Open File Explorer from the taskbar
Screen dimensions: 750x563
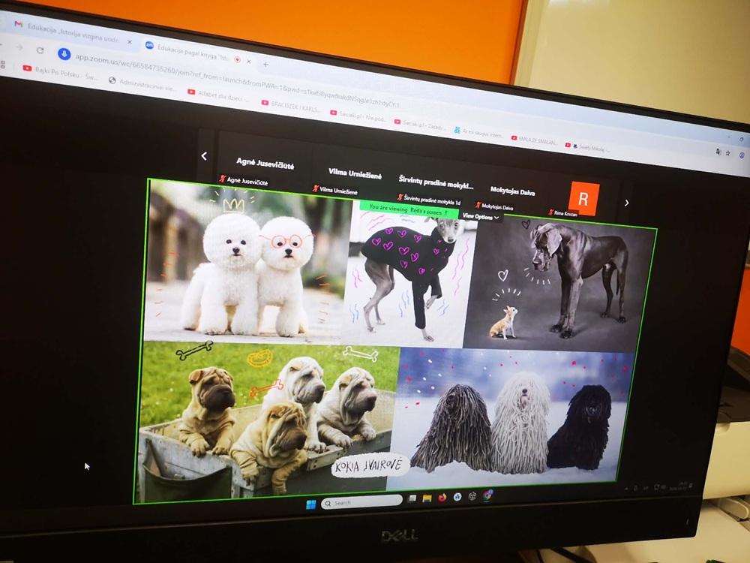coord(427,498)
